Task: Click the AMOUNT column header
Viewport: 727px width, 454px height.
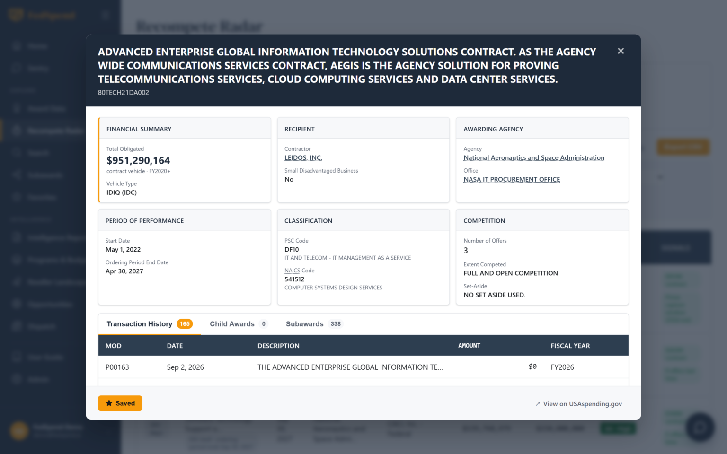Action: coord(469,346)
